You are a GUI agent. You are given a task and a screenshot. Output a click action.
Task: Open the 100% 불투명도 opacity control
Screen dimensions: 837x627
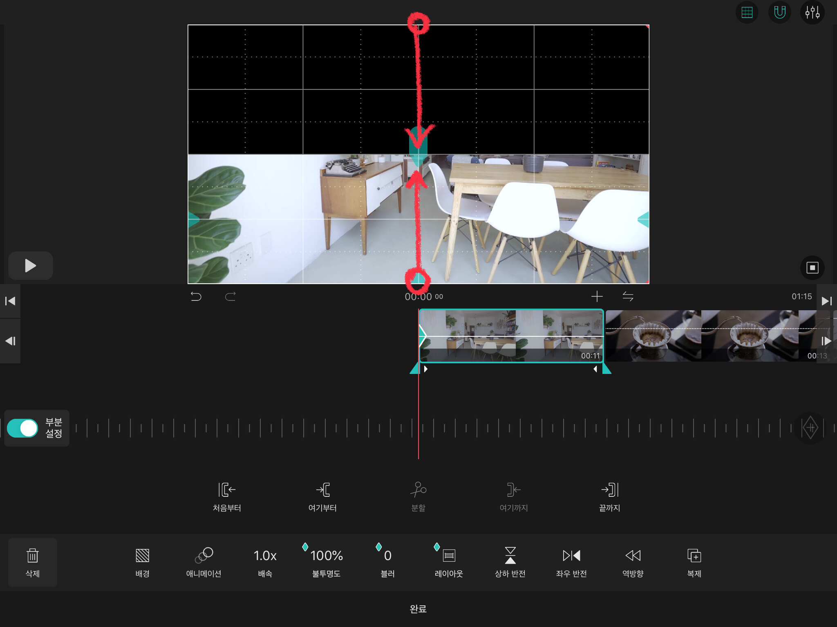326,563
